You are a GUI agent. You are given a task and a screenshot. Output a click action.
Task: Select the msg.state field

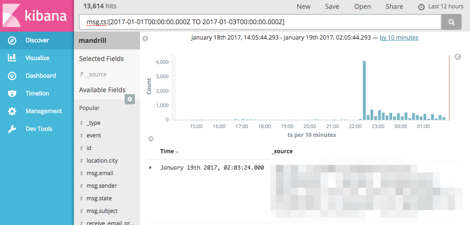tap(99, 198)
